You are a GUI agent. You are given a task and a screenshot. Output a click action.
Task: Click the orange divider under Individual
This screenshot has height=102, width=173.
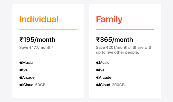[x=48, y=30]
